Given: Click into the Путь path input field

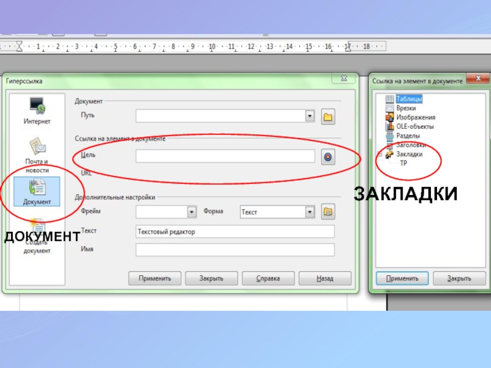Looking at the screenshot, I should [x=221, y=116].
